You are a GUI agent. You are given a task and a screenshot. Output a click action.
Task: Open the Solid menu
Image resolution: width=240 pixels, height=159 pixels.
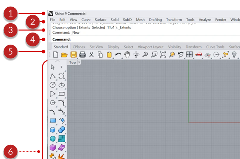pyautogui.click(x=115, y=20)
